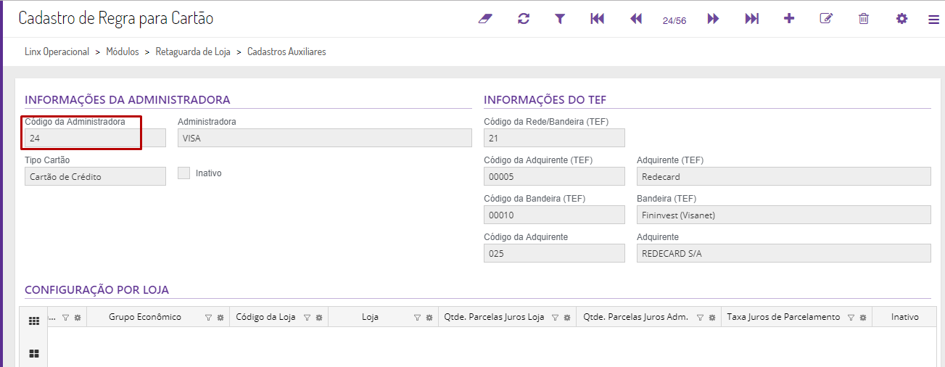Navigate to Retaguarda de Loja breadcrumb

tap(193, 52)
